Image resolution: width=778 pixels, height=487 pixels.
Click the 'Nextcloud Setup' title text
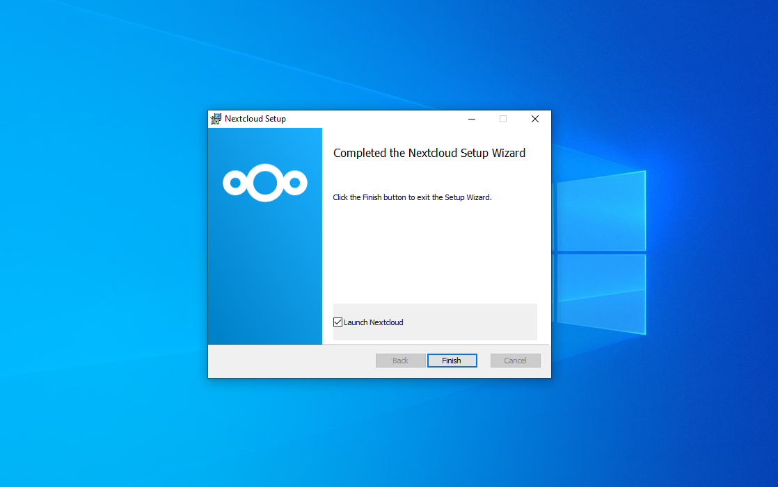coord(255,119)
